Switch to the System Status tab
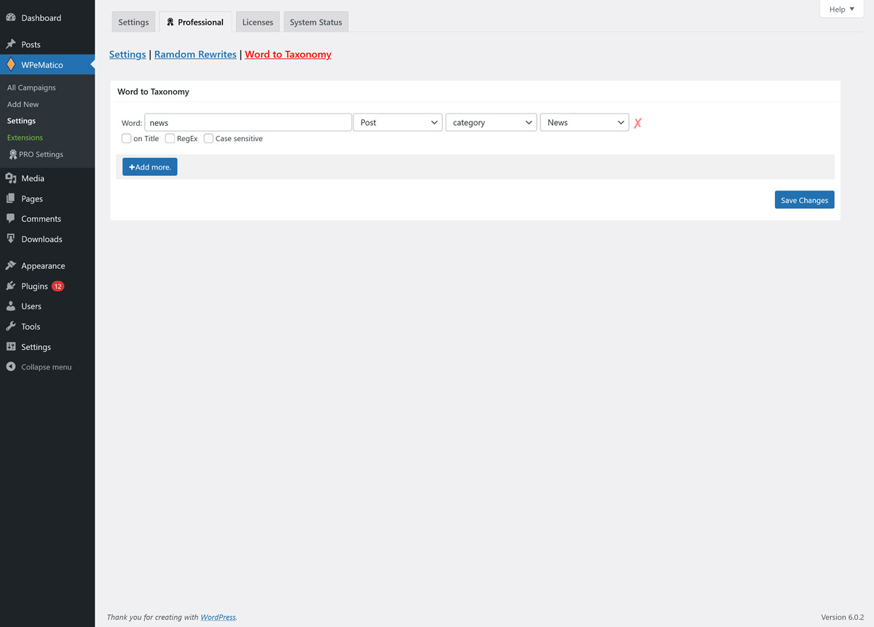This screenshot has width=874, height=627. coord(316,22)
